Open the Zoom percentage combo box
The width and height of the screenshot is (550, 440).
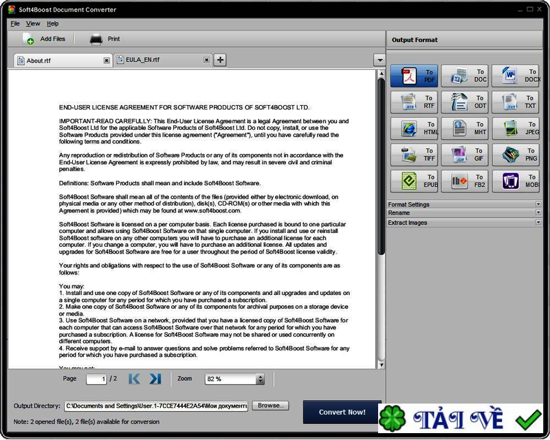click(x=234, y=379)
